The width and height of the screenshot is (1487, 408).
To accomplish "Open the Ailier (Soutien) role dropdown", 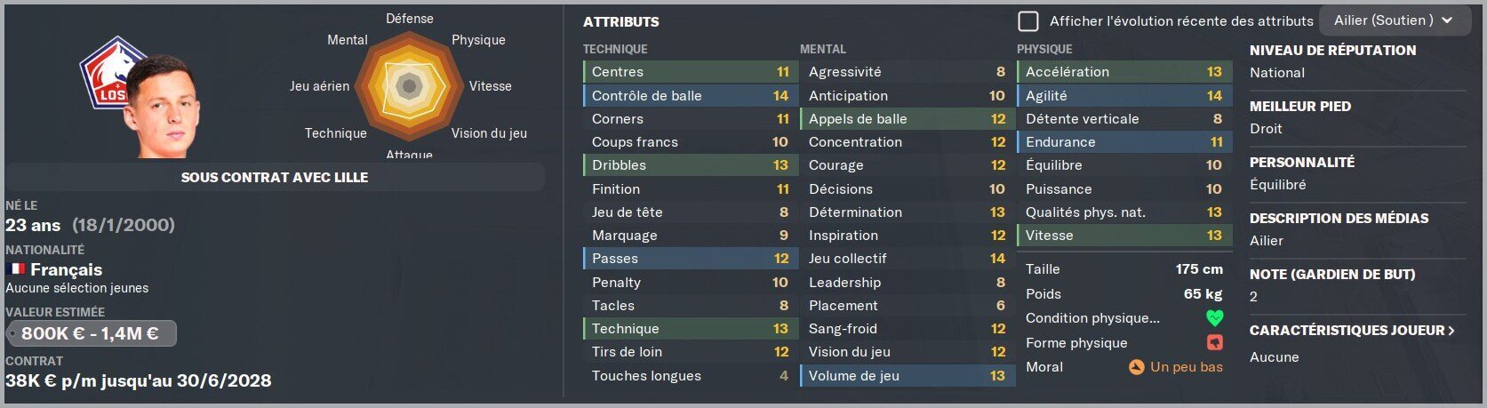I will [1394, 20].
